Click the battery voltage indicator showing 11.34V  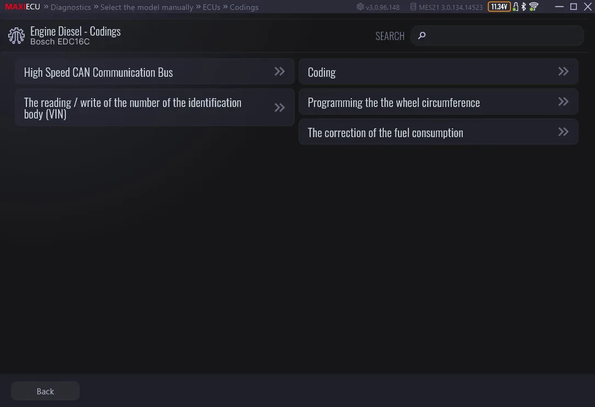(x=499, y=7)
